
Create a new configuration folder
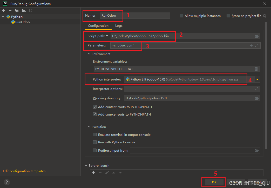(24, 11)
